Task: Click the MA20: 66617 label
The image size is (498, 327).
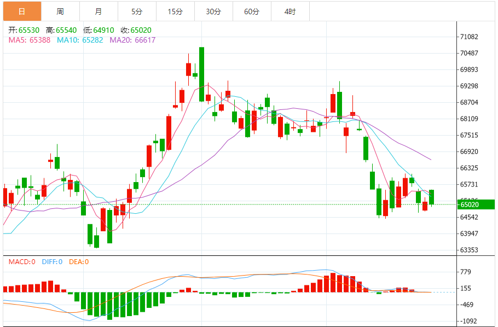Action: coord(133,40)
